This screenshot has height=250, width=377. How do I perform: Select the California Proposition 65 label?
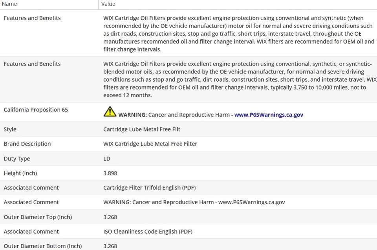click(36, 110)
